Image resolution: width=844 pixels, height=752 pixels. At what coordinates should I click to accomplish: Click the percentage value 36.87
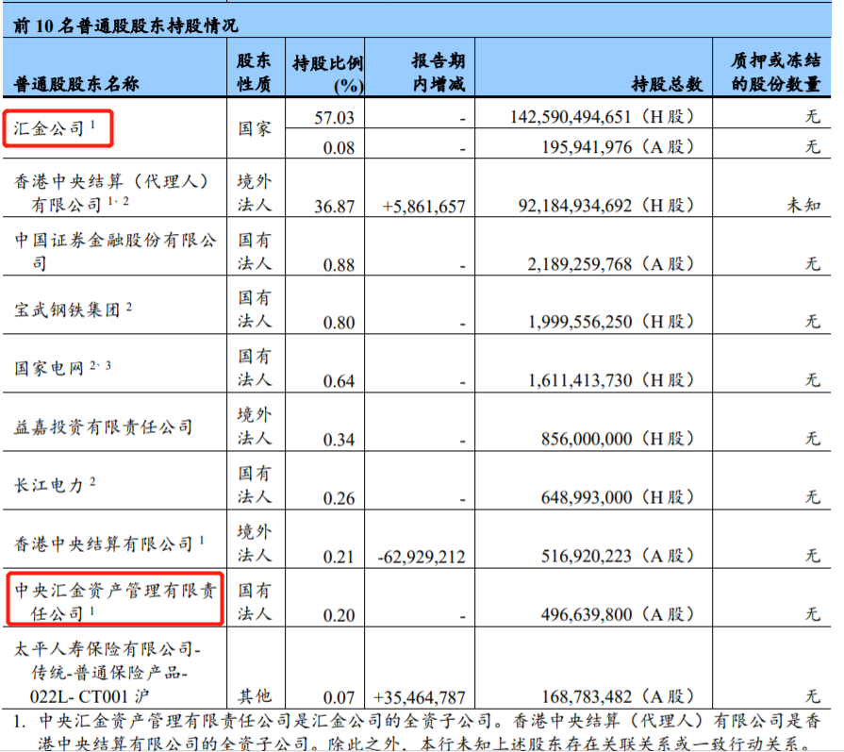[334, 206]
